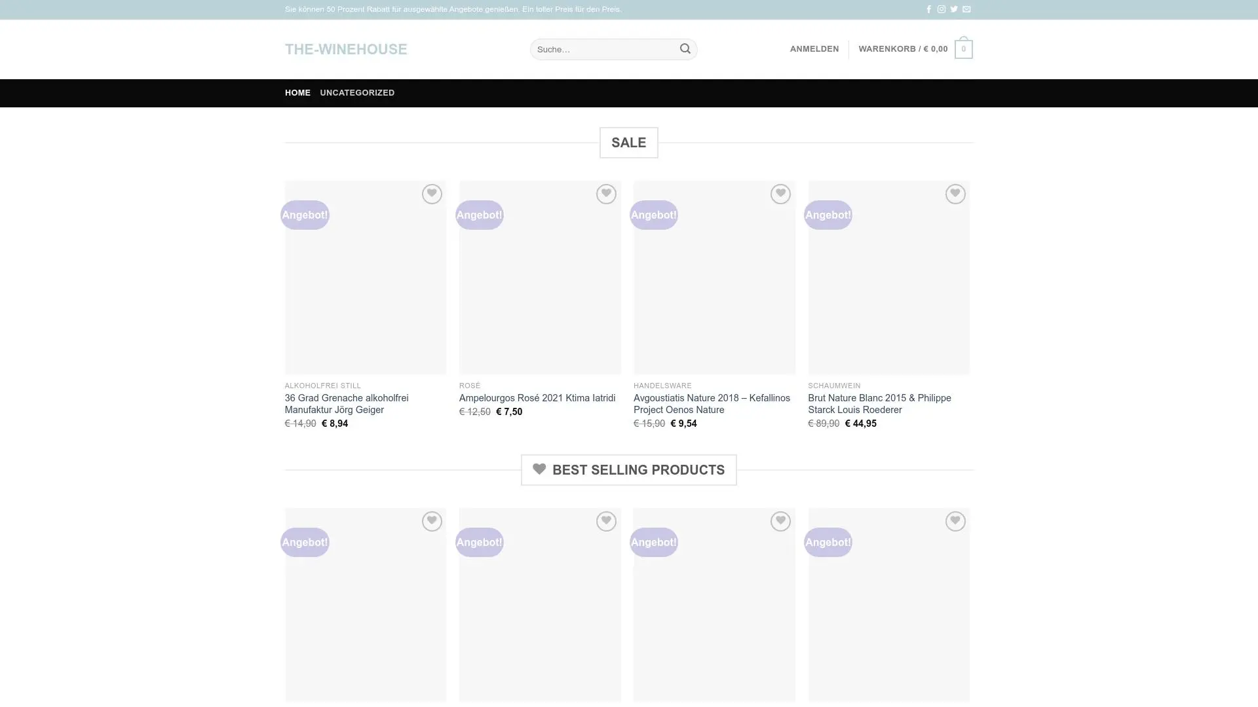Go to the Uncategorized menu item
Image resolution: width=1258 pixels, height=707 pixels.
(x=357, y=93)
